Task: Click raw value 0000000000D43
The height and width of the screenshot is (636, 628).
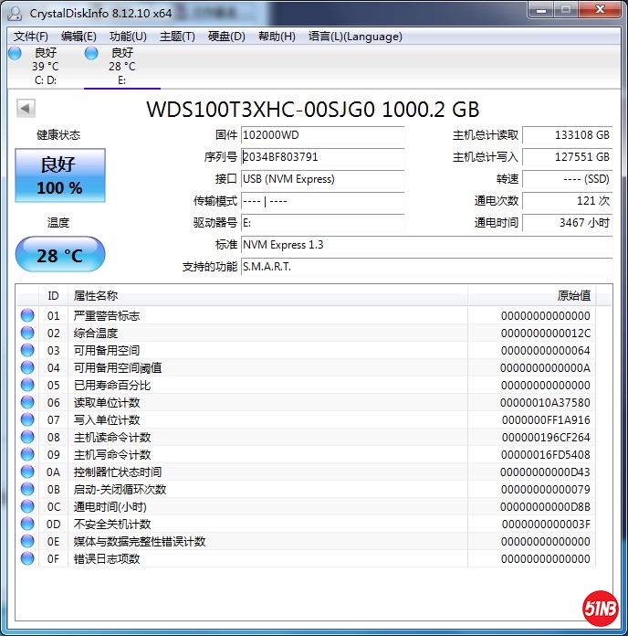Action: click(545, 472)
